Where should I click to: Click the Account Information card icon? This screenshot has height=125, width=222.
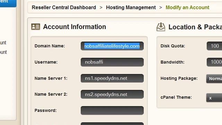tap(35, 27)
